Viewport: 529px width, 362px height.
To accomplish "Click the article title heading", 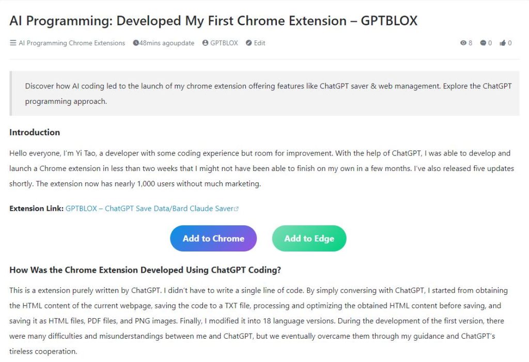I will (213, 21).
